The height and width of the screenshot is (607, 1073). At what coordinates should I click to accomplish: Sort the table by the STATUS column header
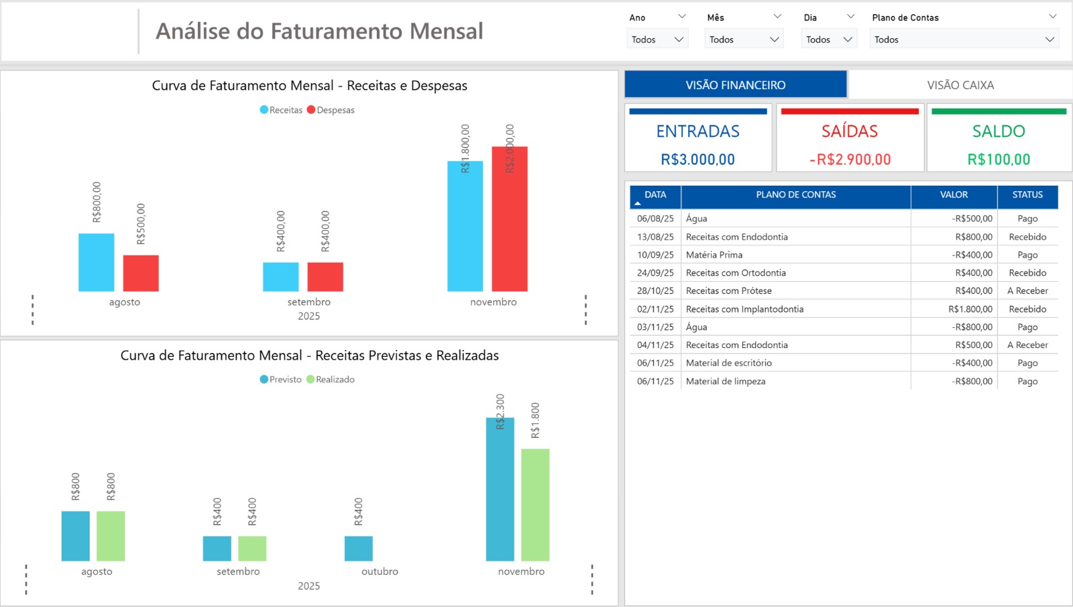pos(1027,195)
